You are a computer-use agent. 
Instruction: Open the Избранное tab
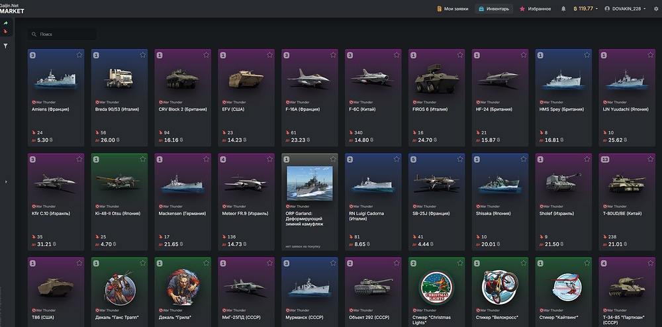(x=535, y=9)
